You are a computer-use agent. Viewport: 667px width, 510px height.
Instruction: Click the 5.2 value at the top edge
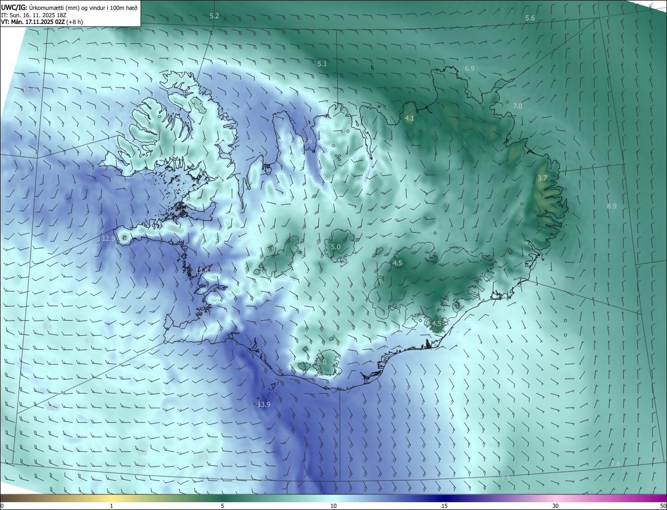[x=214, y=16]
